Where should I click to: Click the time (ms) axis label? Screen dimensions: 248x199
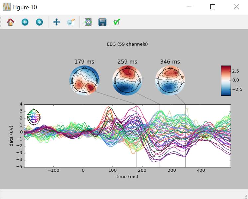[x=127, y=176]
